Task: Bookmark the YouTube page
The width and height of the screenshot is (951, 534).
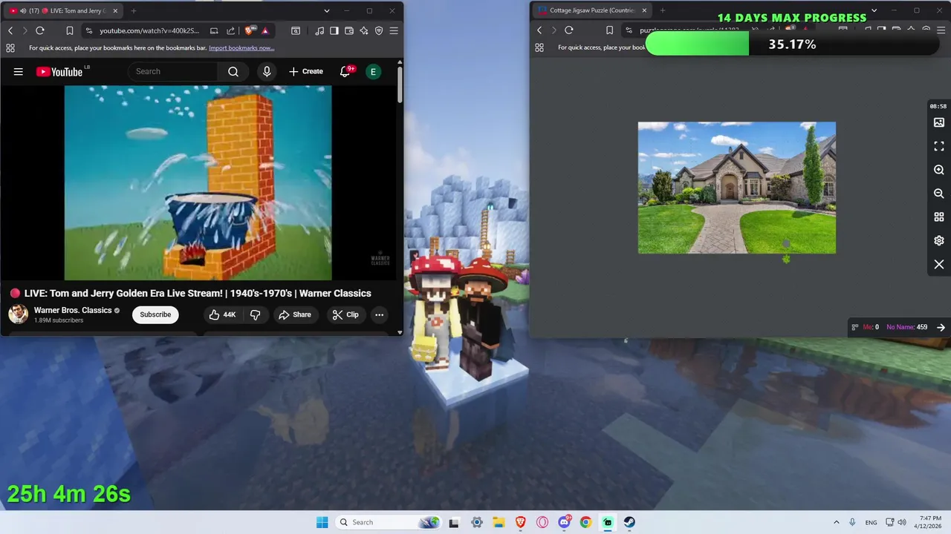Action: click(x=69, y=30)
